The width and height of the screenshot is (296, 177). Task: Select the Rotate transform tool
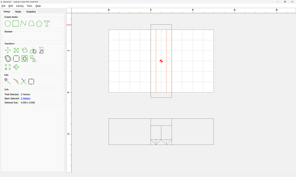pyautogui.click(x=24, y=50)
